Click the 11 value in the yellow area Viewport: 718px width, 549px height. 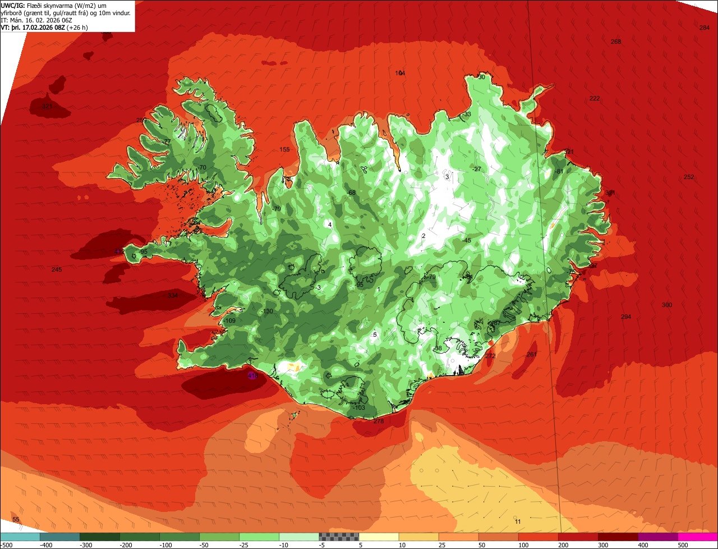pyautogui.click(x=518, y=521)
